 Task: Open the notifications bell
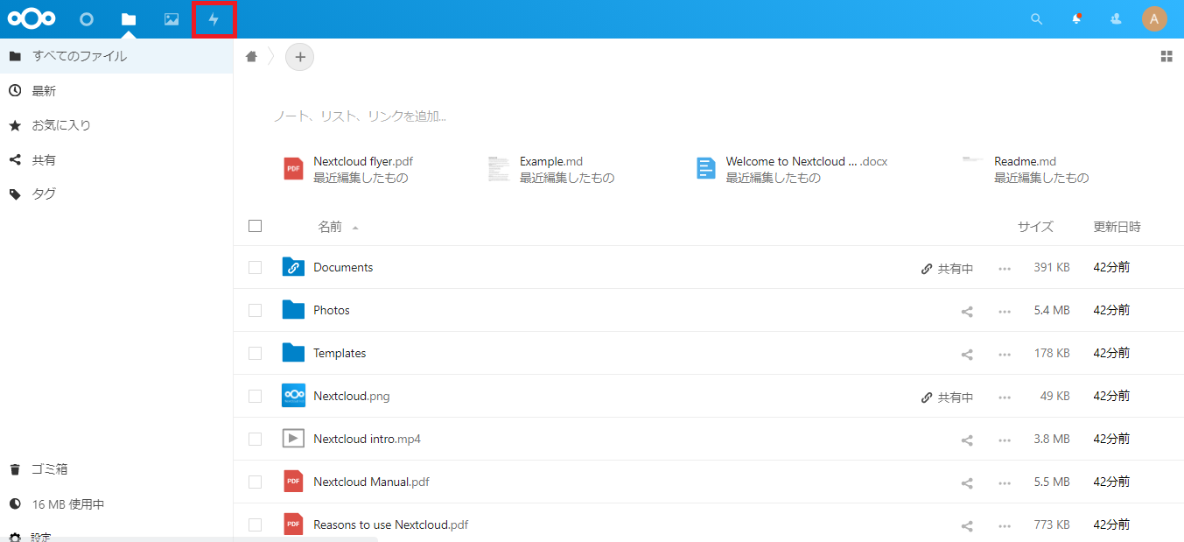point(1076,19)
